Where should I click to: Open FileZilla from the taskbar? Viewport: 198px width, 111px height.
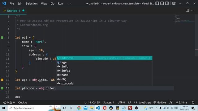point(130,108)
